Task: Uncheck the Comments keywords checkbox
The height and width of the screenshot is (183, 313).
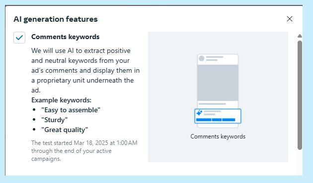Action: pos(19,38)
